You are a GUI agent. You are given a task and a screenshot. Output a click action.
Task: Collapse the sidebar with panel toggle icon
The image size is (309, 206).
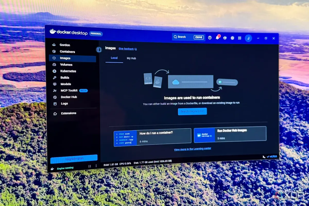99,50
